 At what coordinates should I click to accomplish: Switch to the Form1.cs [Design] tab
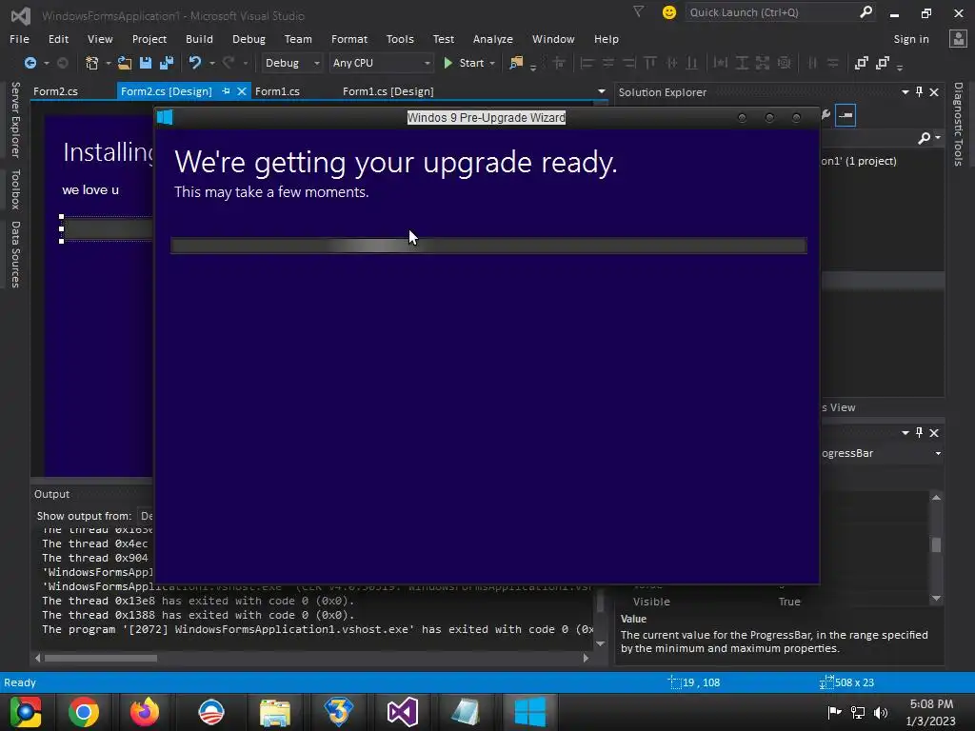[388, 91]
